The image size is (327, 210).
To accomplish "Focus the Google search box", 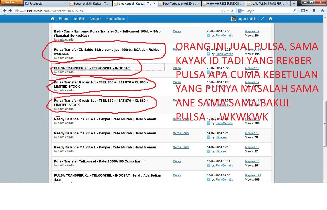I will 268,11.
